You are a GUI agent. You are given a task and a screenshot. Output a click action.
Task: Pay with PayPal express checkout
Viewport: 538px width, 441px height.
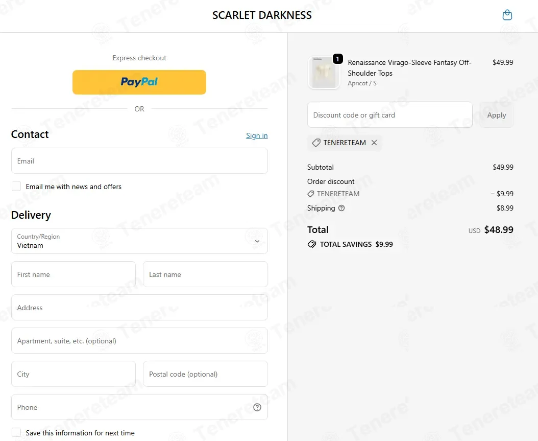[139, 82]
